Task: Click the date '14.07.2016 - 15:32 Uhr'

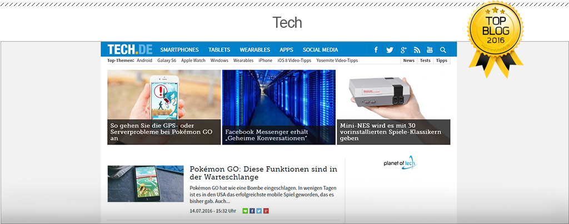Action: point(213,211)
